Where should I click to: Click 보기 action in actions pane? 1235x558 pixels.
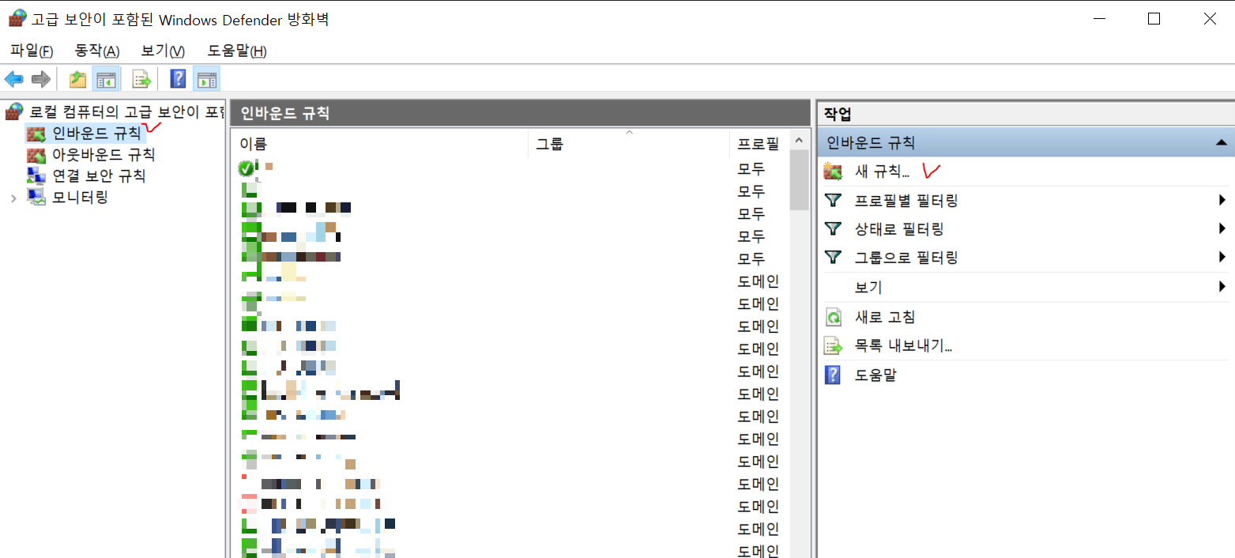[x=868, y=286]
